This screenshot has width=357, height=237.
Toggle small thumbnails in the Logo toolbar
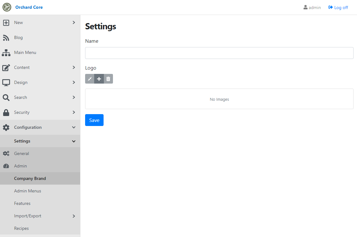[90, 79]
